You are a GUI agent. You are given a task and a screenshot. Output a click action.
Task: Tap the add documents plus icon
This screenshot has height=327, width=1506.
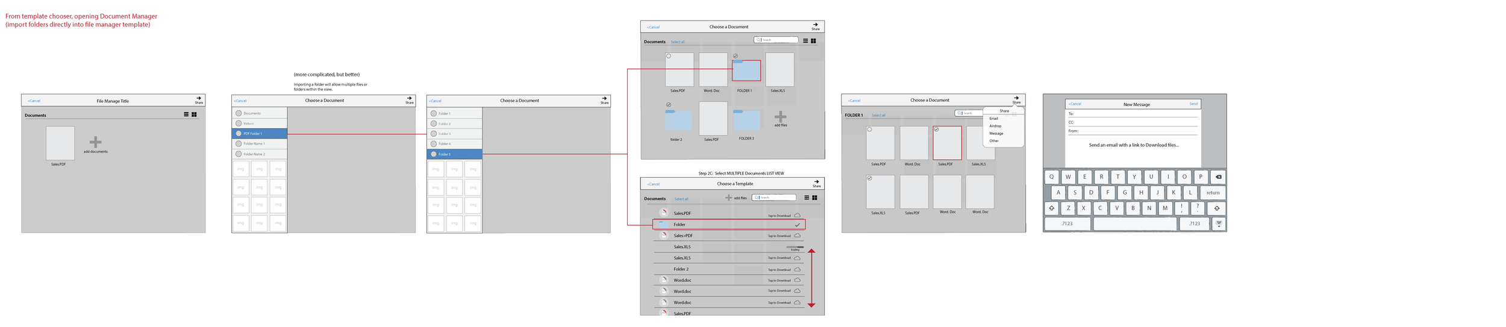95,142
